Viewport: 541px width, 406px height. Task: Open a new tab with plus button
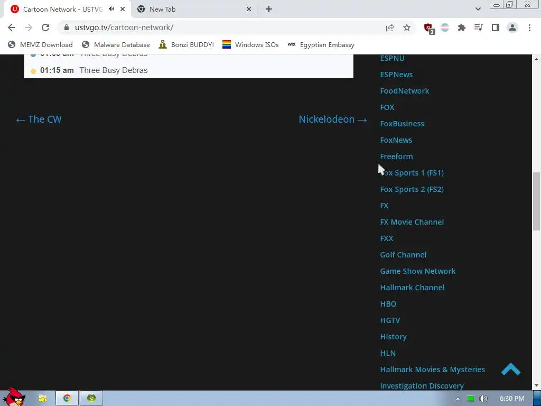point(269,10)
